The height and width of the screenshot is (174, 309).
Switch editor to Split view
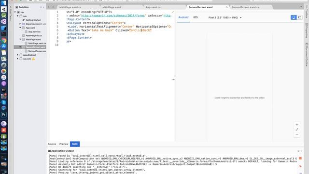[75, 144]
